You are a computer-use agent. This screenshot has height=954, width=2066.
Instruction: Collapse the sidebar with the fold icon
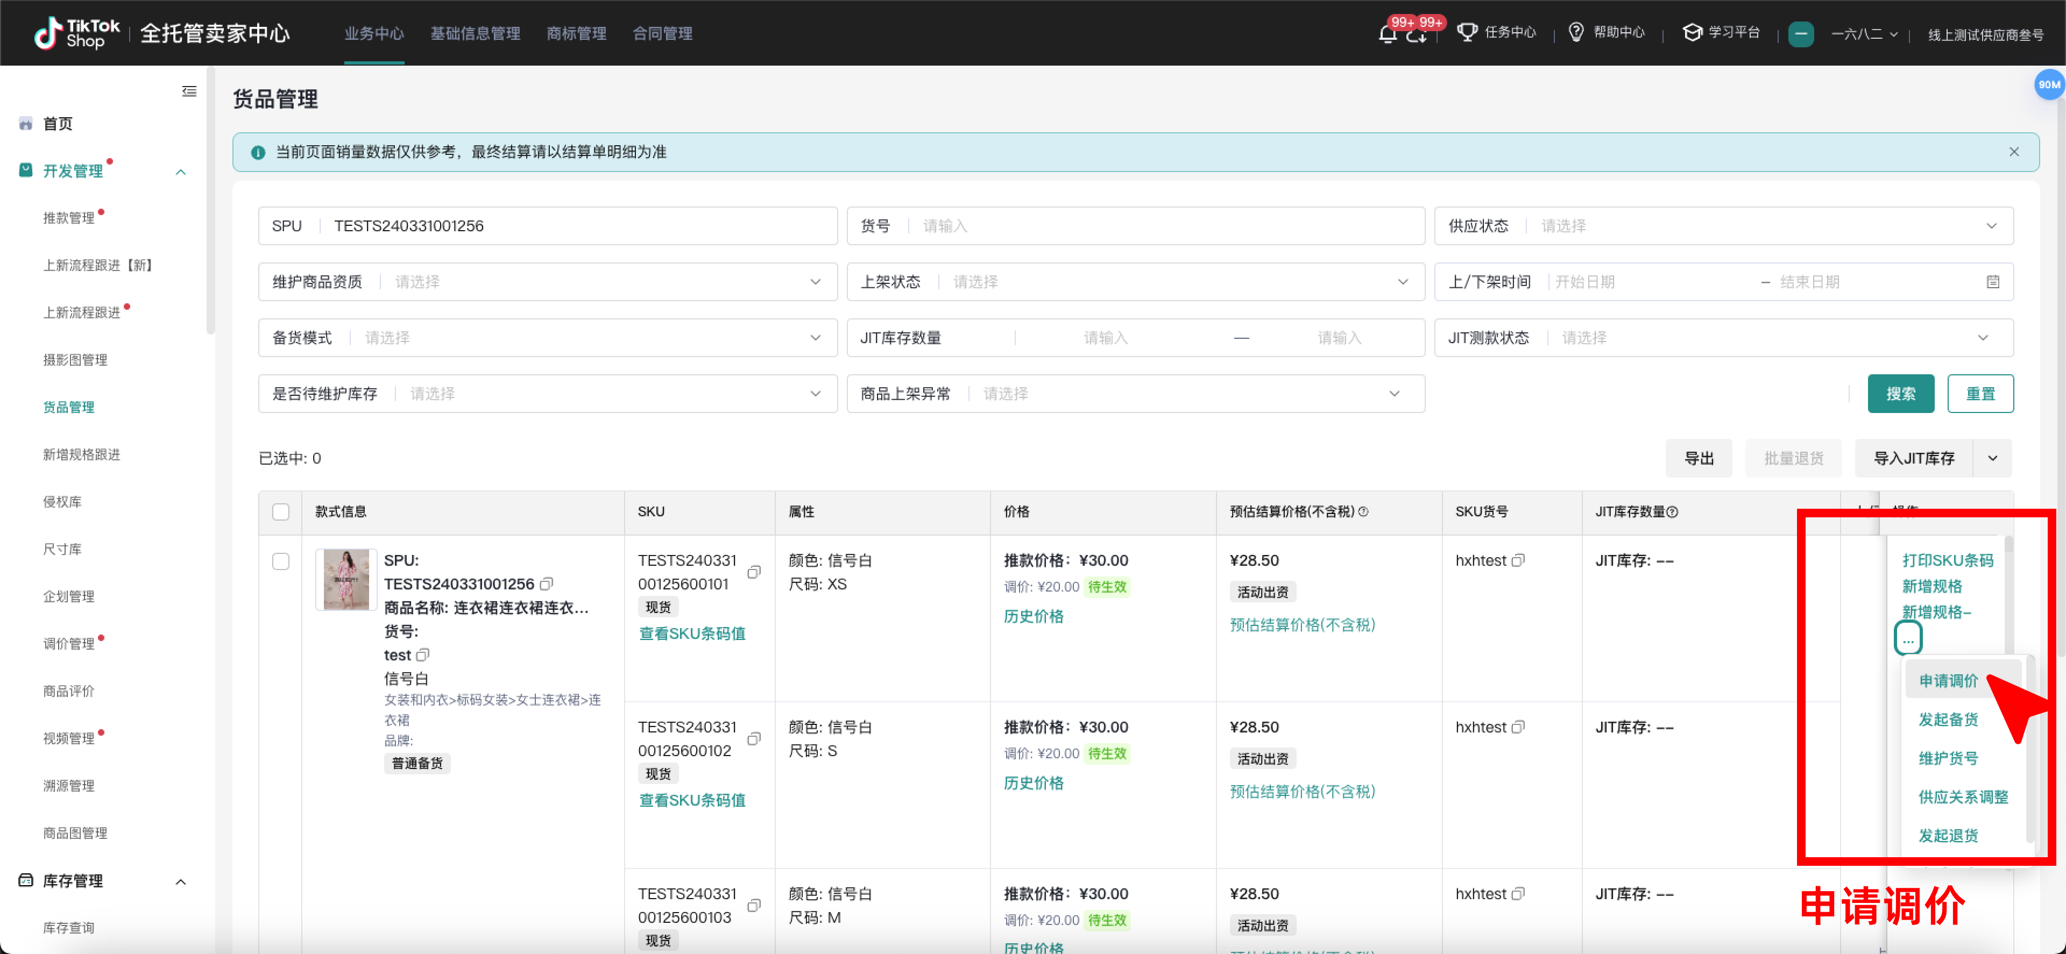coord(189,91)
